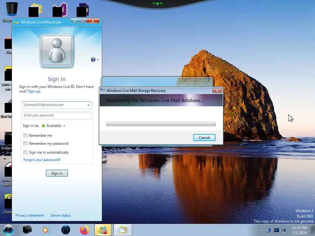Click the Storage Recovery title bar icon
The height and width of the screenshot is (236, 315).
103,91
